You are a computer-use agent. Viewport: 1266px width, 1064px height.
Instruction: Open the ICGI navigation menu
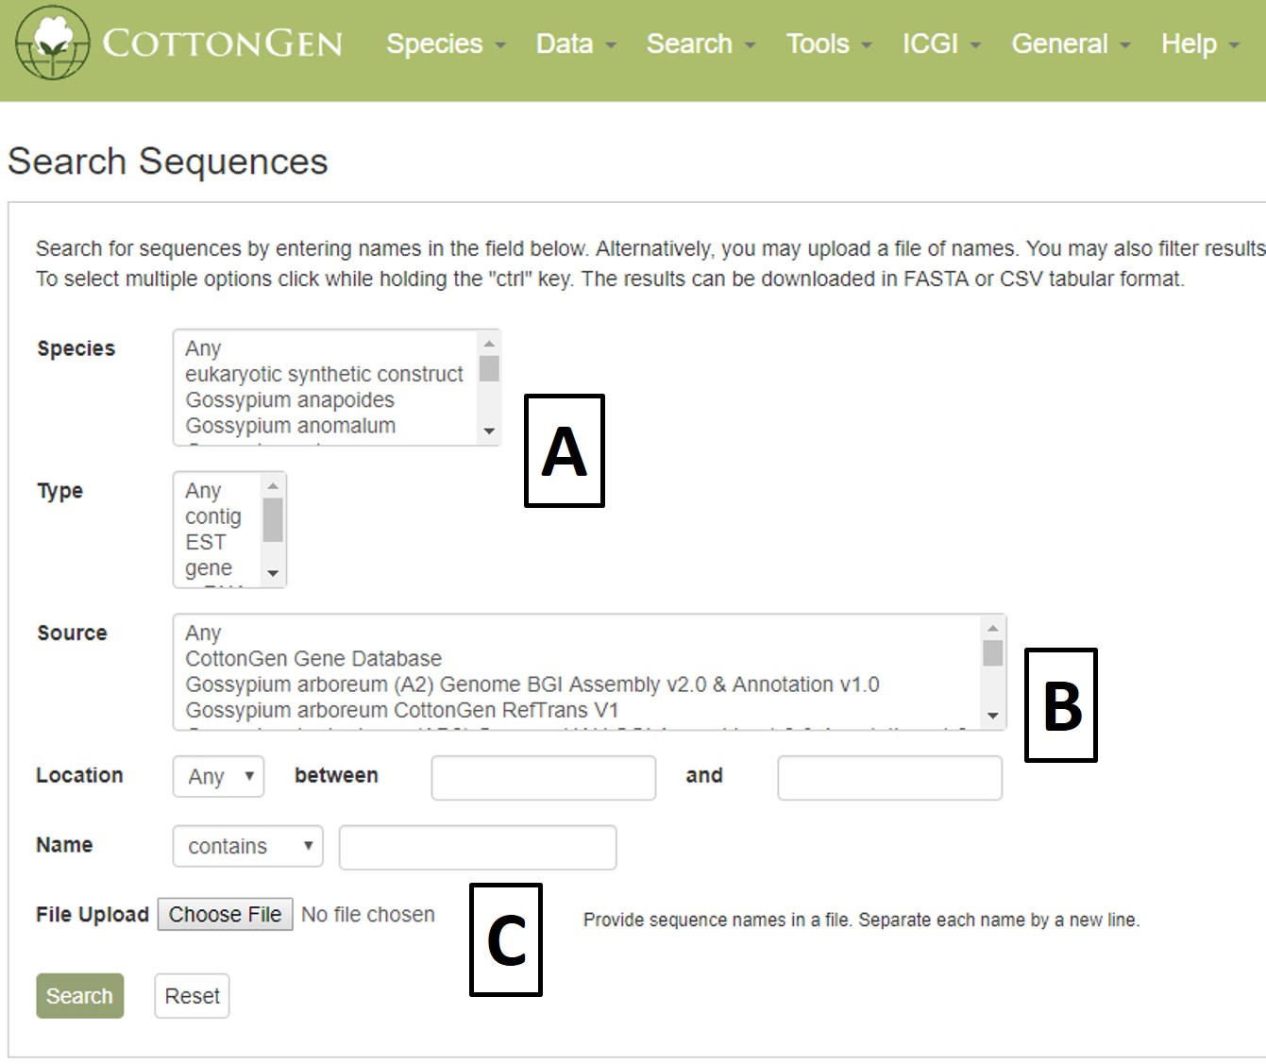(941, 43)
